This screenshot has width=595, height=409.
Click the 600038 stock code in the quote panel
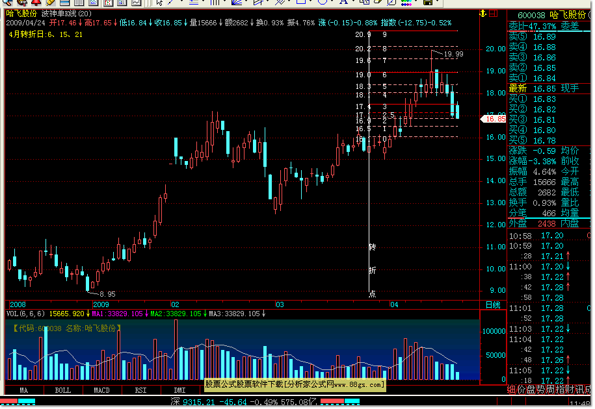pyautogui.click(x=531, y=16)
